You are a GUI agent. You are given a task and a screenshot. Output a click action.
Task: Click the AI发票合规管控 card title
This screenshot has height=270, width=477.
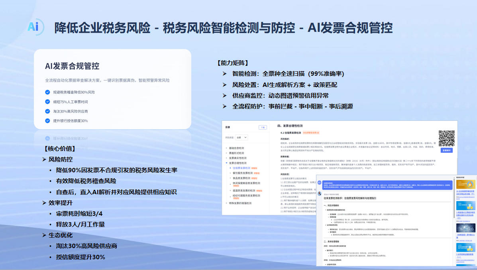point(72,66)
